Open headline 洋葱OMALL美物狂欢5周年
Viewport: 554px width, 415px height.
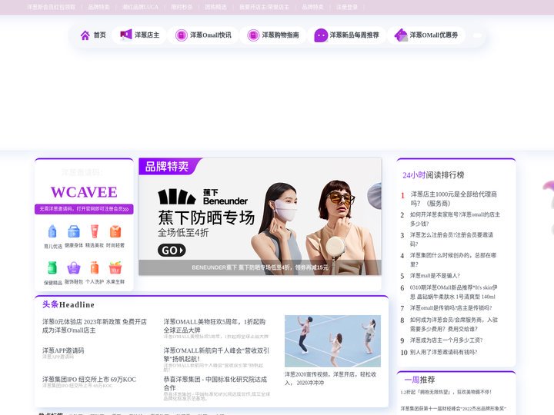[215, 326]
